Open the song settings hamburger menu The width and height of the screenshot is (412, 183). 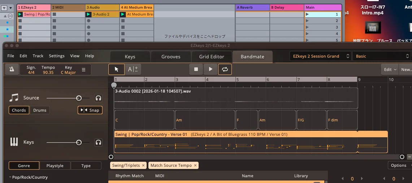pyautogui.click(x=83, y=70)
